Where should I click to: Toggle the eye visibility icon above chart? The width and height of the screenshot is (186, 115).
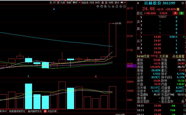pyautogui.click(x=98, y=6)
